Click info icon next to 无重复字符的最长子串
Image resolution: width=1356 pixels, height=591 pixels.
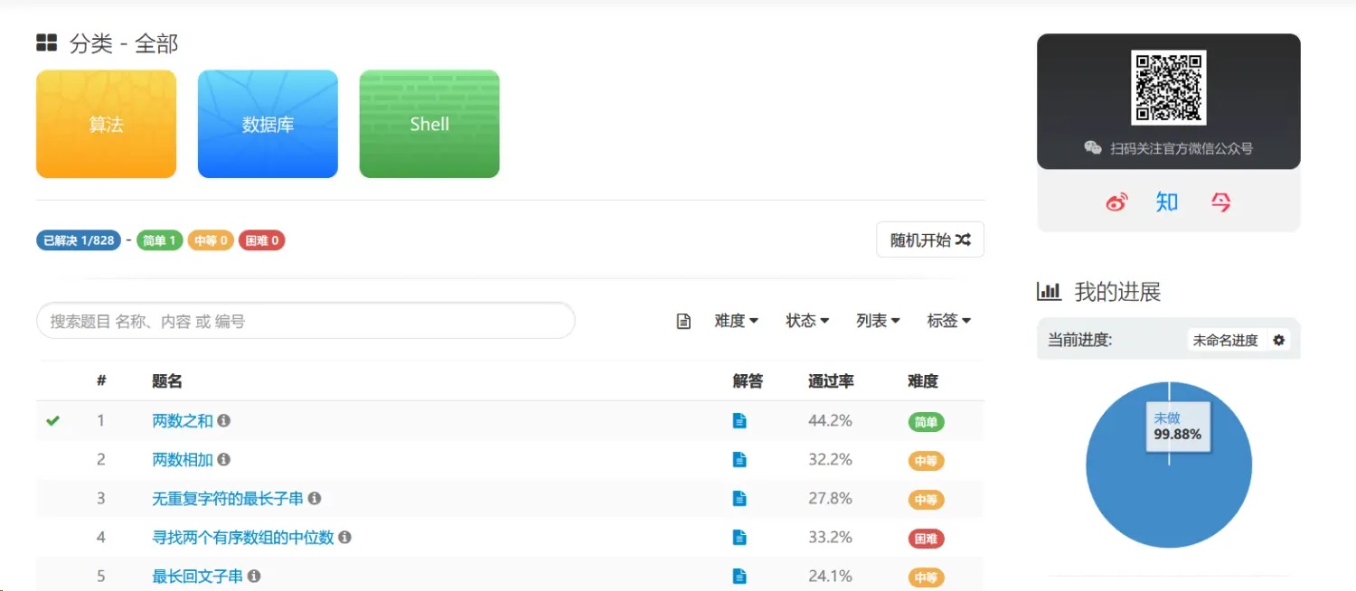[x=315, y=498]
